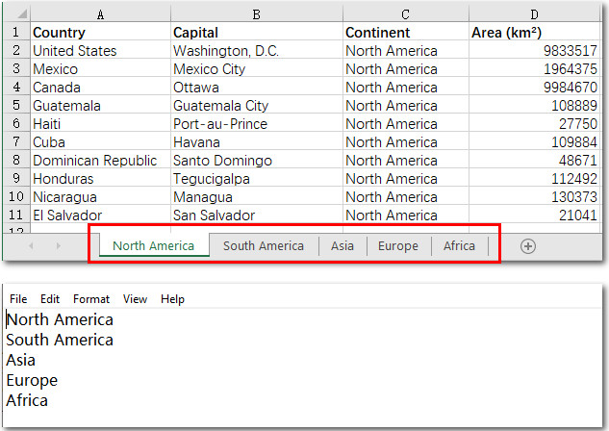Click the Area (km²) header cell
The width and height of the screenshot is (609, 431).
coord(534,32)
